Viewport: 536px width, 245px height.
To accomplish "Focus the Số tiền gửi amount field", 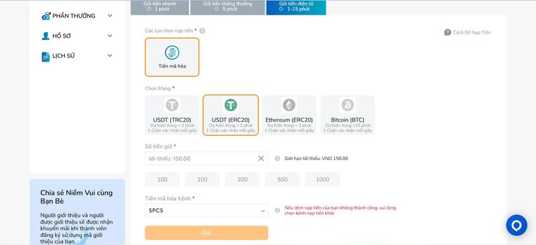I will coord(206,159).
